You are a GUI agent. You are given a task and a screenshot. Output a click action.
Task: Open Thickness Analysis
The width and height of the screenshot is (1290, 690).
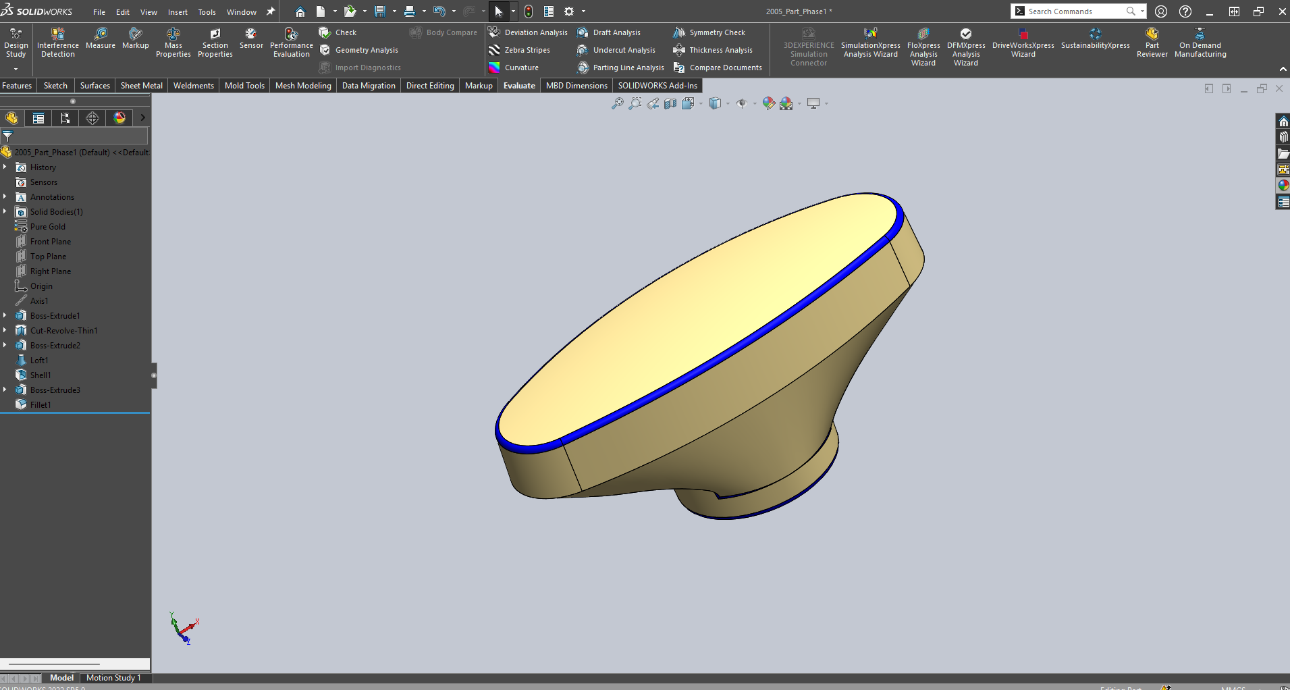[x=713, y=50]
